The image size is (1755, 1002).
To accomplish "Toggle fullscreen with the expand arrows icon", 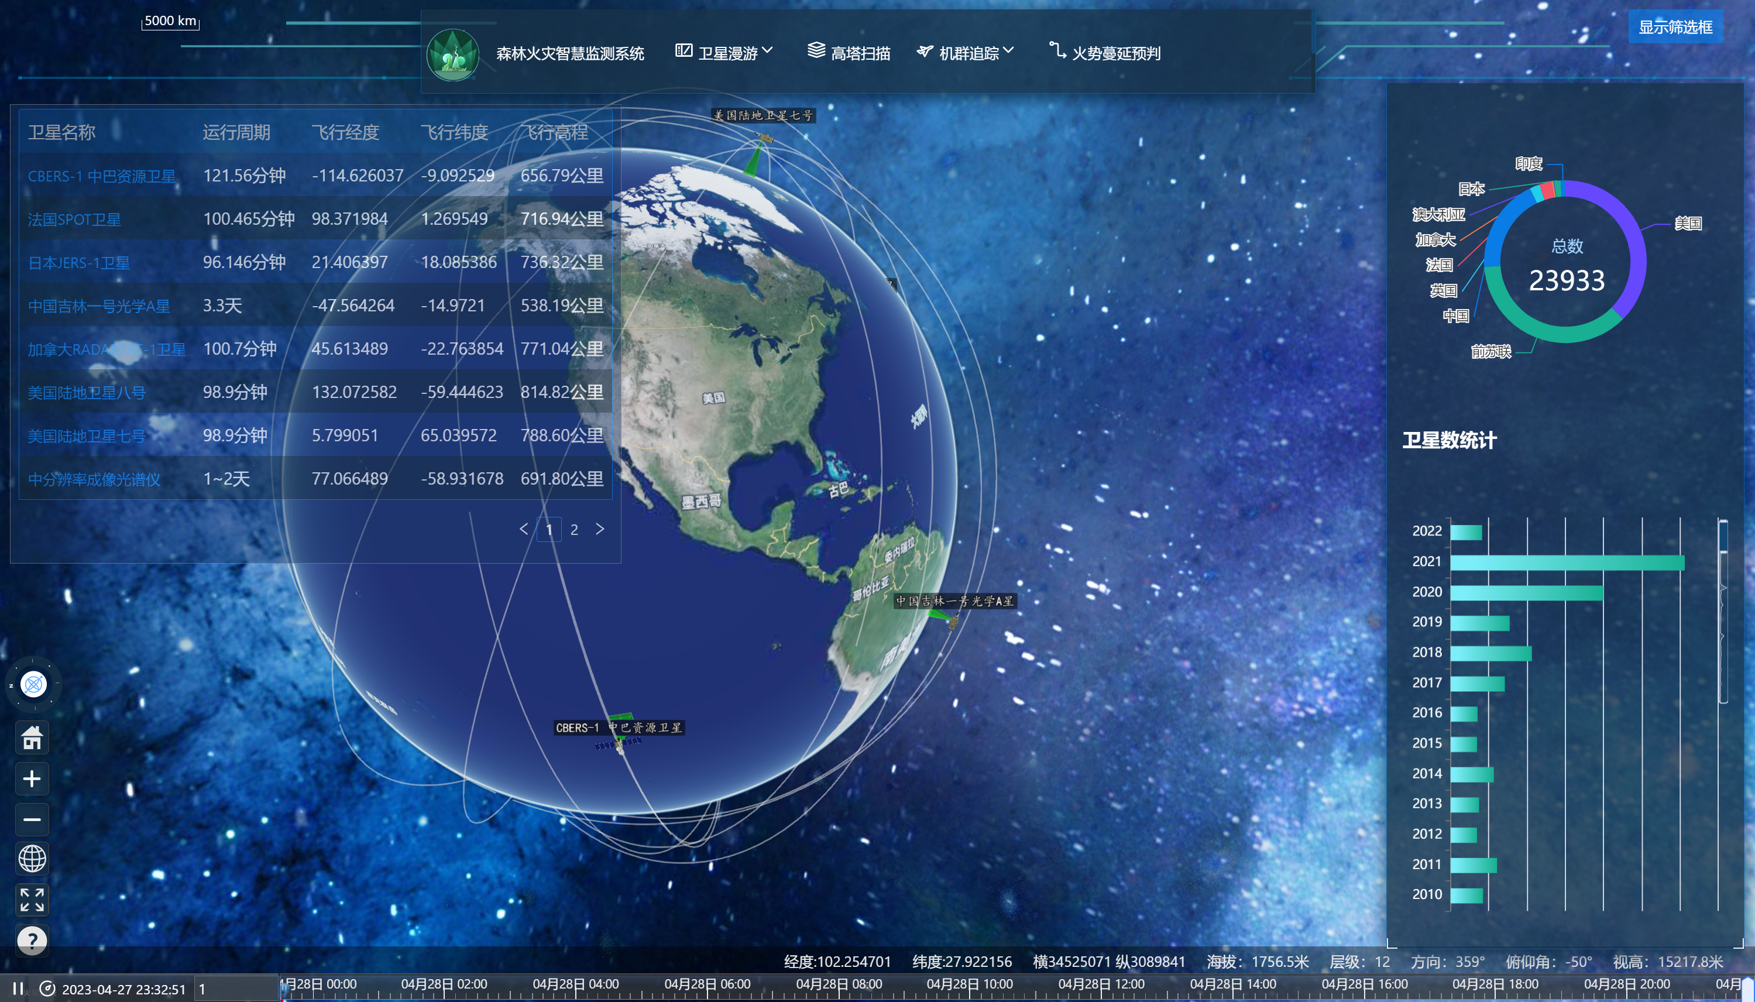I will tap(32, 900).
